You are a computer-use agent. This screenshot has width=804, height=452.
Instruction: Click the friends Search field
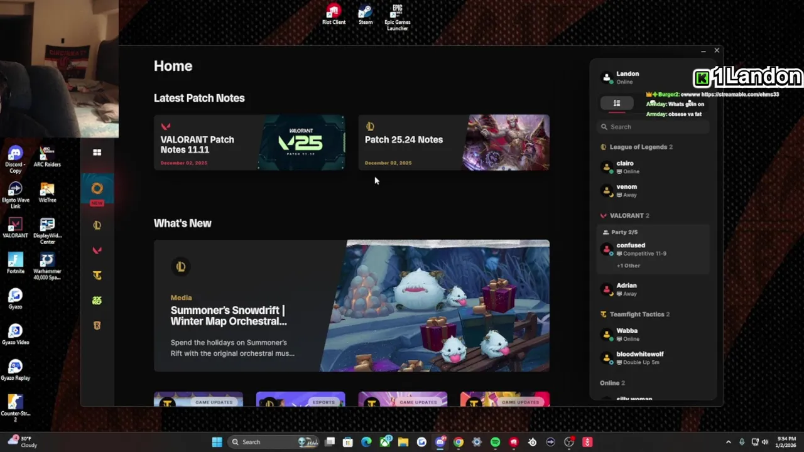653,127
